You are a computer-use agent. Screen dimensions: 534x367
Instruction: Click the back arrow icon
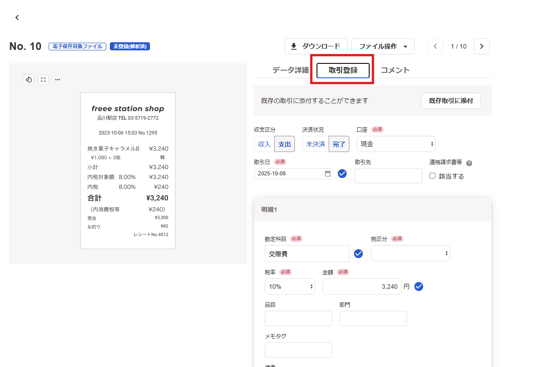(x=17, y=18)
